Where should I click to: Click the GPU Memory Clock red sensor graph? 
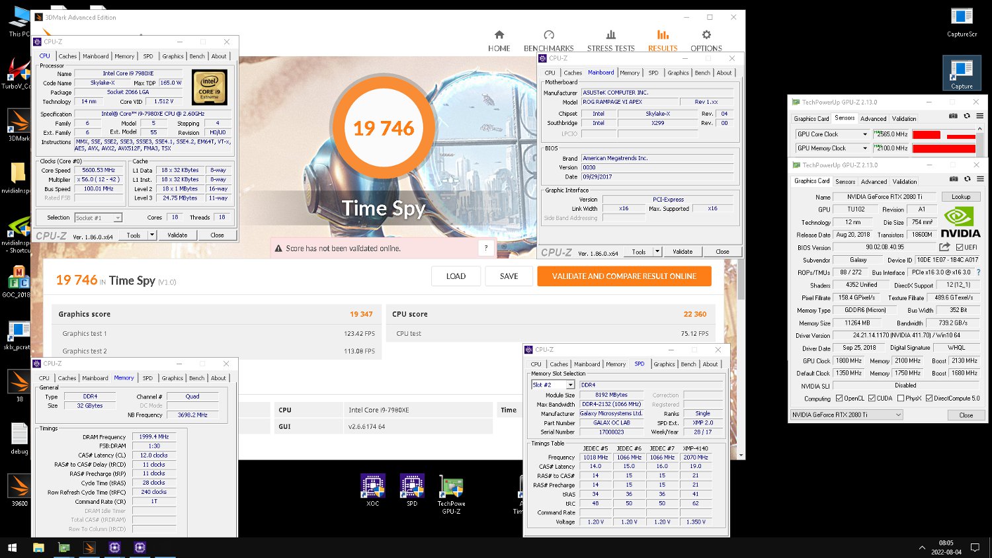click(943, 149)
